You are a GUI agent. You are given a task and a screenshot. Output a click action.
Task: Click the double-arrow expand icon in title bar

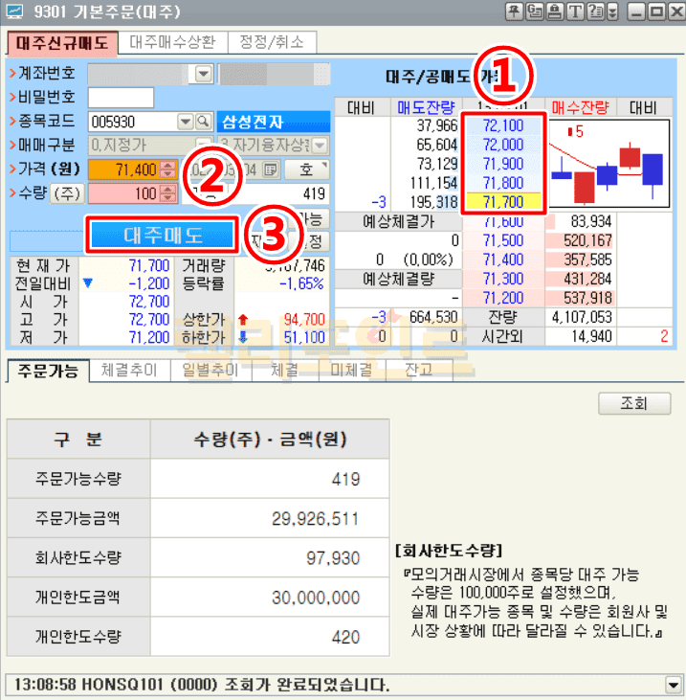pos(612,12)
